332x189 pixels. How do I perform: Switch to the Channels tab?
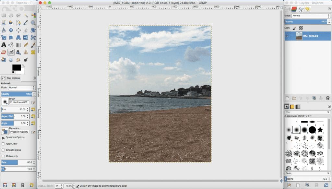[294, 9]
